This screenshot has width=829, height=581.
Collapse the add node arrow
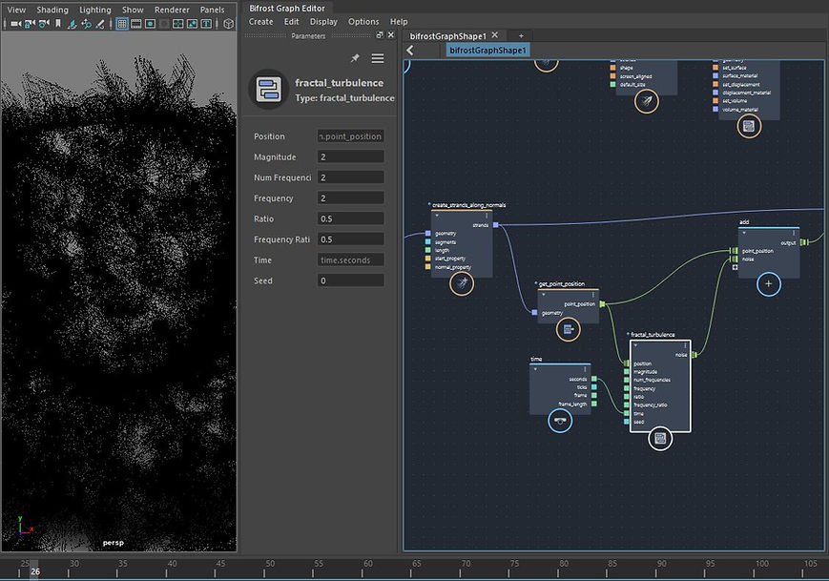744,233
